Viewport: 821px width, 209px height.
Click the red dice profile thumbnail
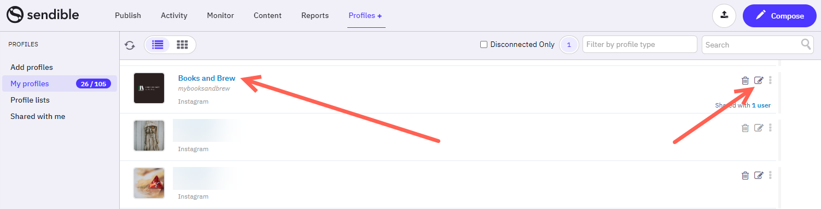tap(149, 183)
